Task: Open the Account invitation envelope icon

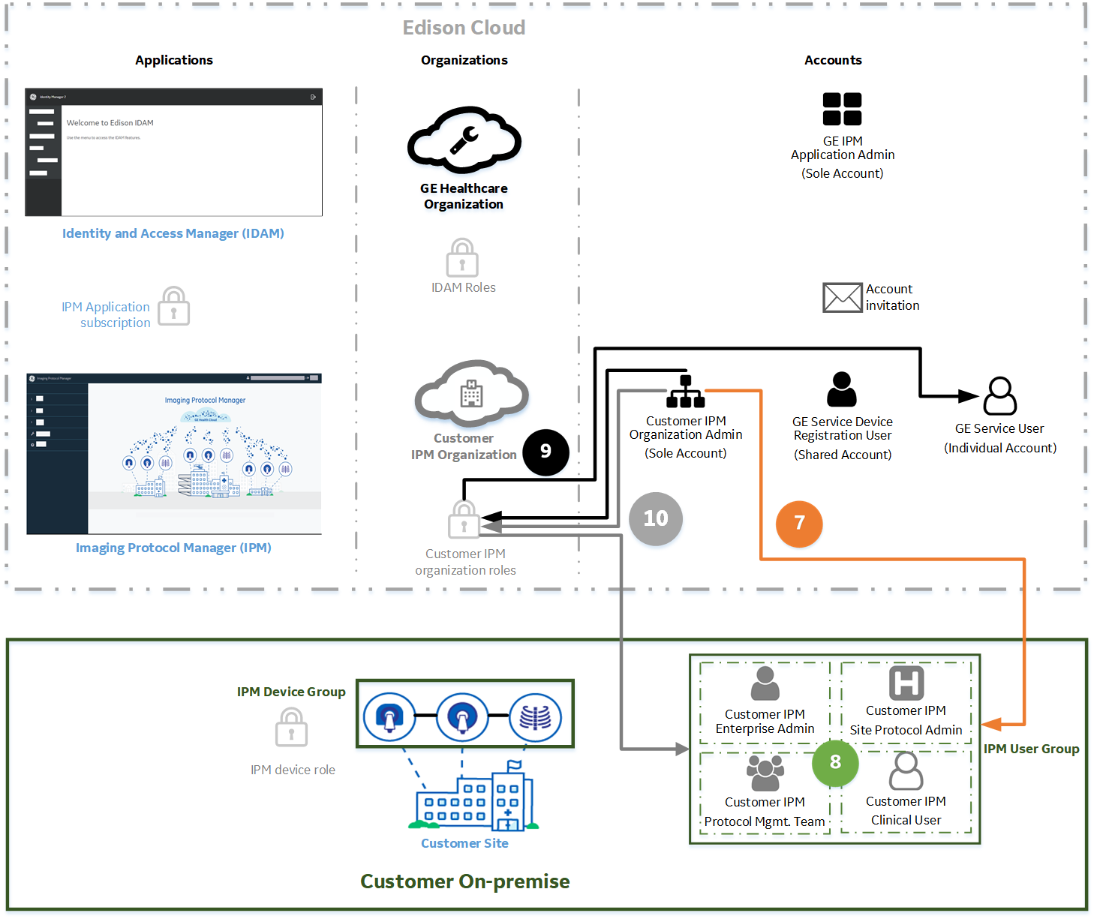Action: (x=842, y=297)
